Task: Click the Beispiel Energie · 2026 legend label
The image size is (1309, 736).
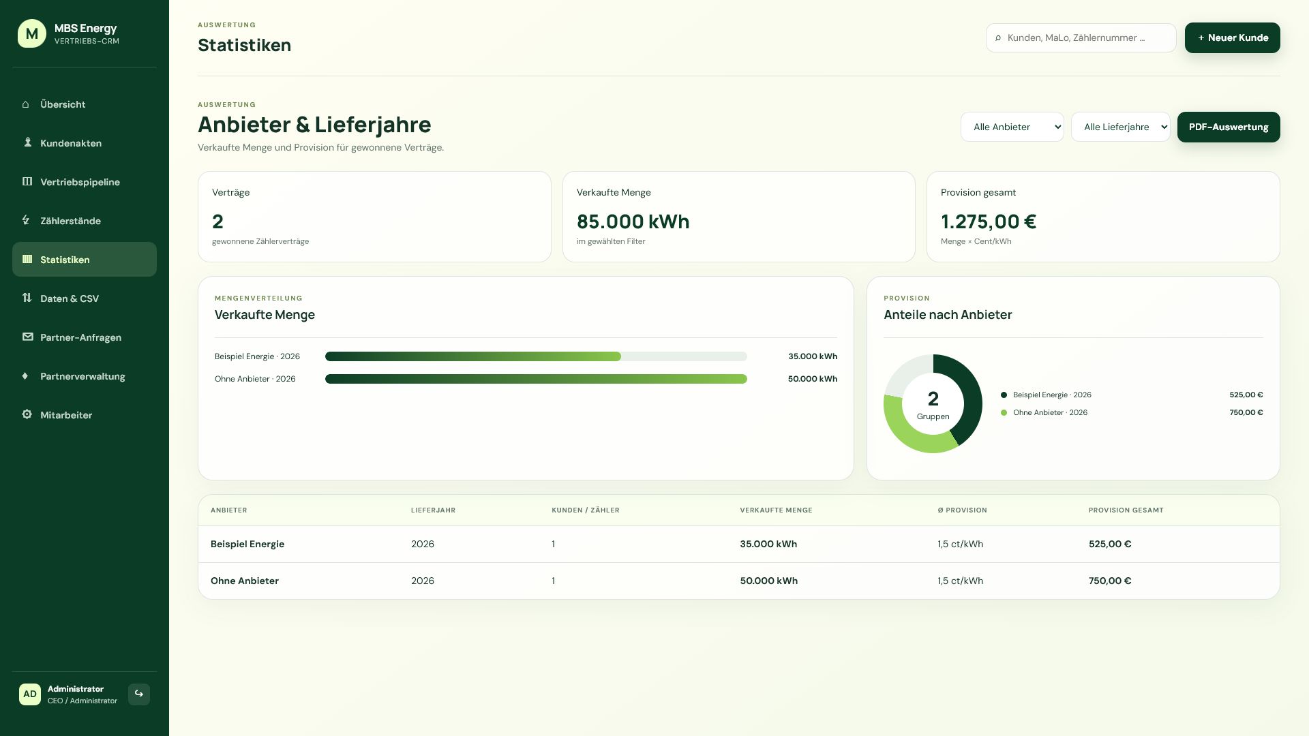Action: pos(1052,395)
